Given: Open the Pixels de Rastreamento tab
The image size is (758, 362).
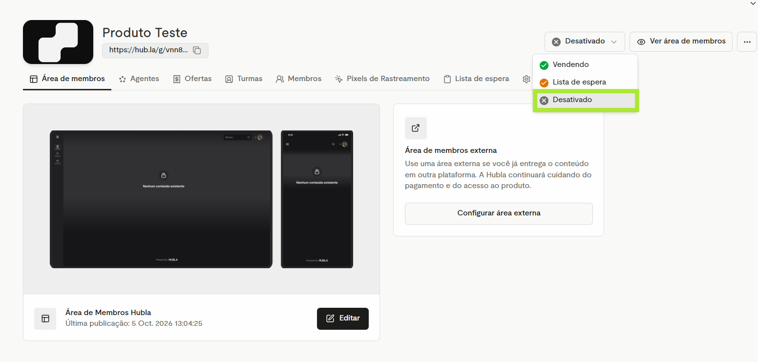Looking at the screenshot, I should [x=382, y=79].
